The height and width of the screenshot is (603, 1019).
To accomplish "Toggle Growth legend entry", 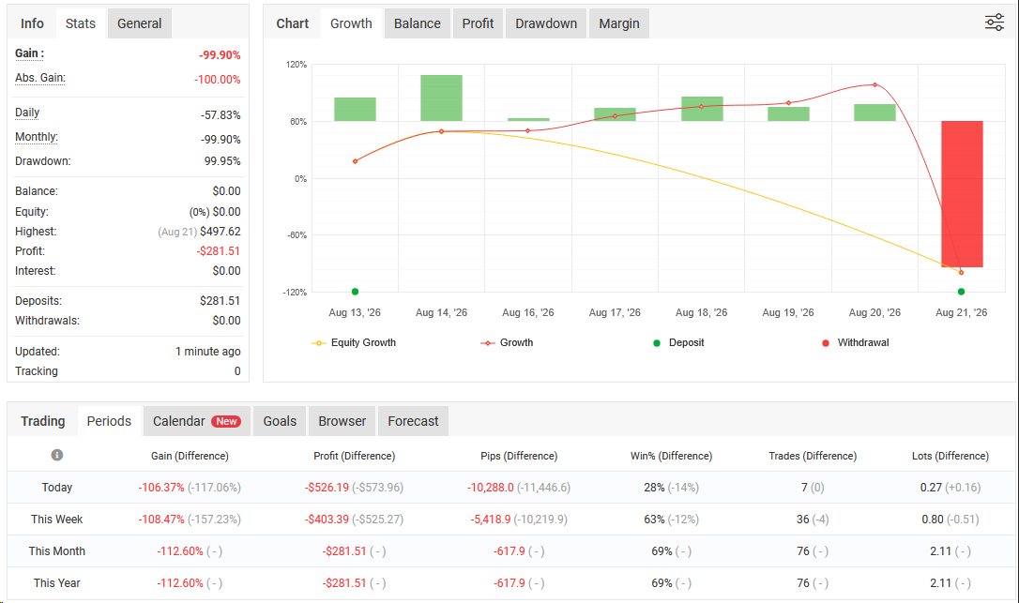I will 507,342.
